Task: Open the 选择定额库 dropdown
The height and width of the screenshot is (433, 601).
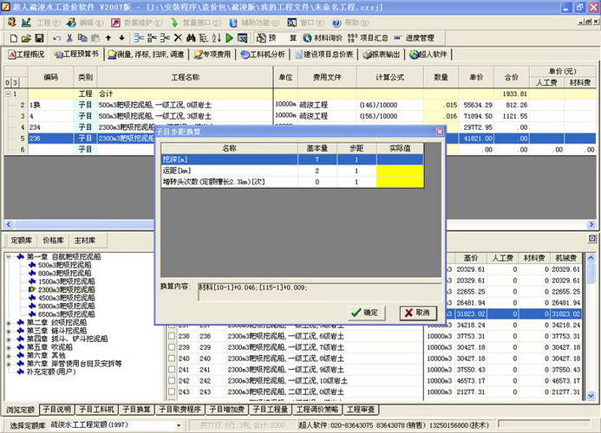Action: click(x=178, y=425)
